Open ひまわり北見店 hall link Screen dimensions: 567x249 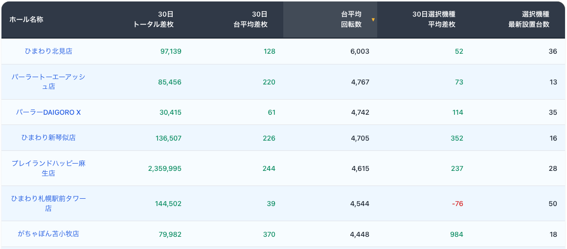48,51
